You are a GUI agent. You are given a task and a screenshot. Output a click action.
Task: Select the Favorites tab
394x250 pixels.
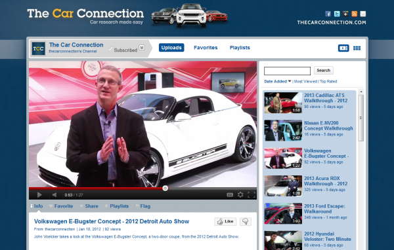click(x=206, y=48)
